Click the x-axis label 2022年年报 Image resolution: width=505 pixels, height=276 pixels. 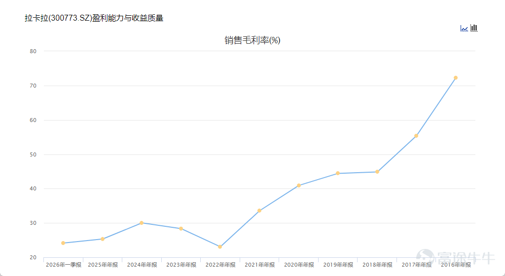pyautogui.click(x=220, y=265)
